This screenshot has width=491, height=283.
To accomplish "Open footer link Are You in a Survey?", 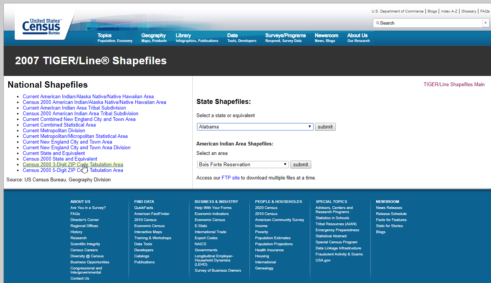I will coord(88,208).
